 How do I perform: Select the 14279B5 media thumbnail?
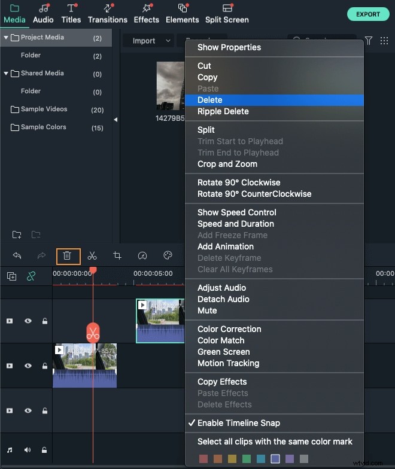[x=171, y=86]
